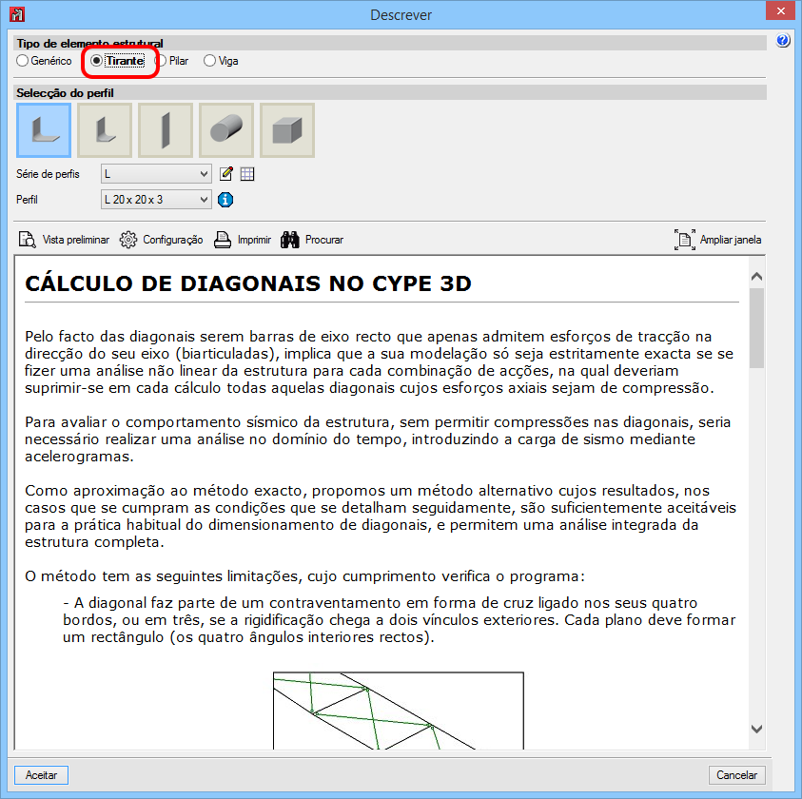Click paragraph starting 'Como aproximação ao método'
This screenshot has height=799, width=802.
pos(380,516)
